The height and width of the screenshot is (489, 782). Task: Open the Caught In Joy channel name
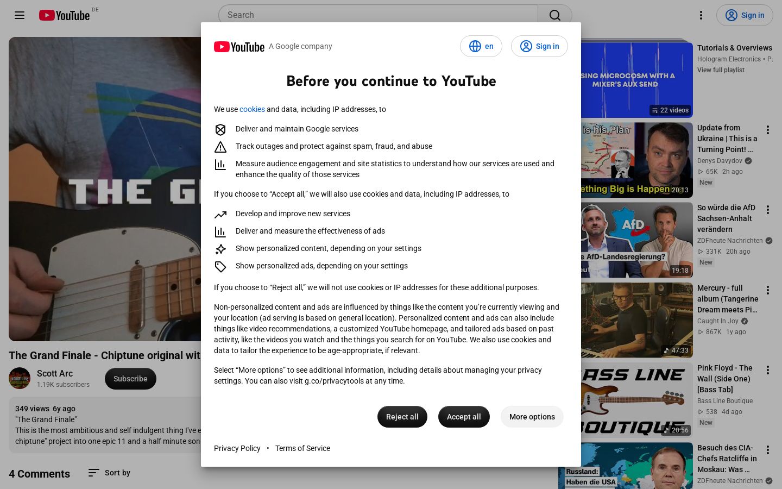click(x=718, y=321)
